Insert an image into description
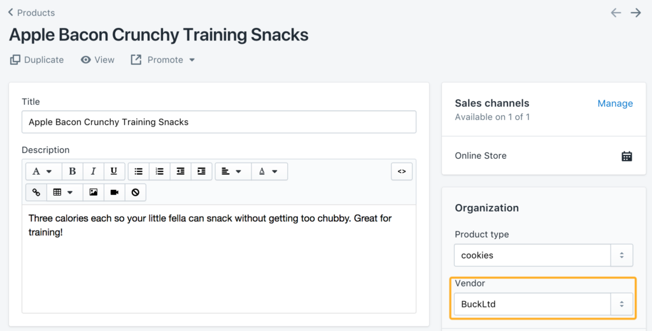The image size is (652, 331). point(94,193)
